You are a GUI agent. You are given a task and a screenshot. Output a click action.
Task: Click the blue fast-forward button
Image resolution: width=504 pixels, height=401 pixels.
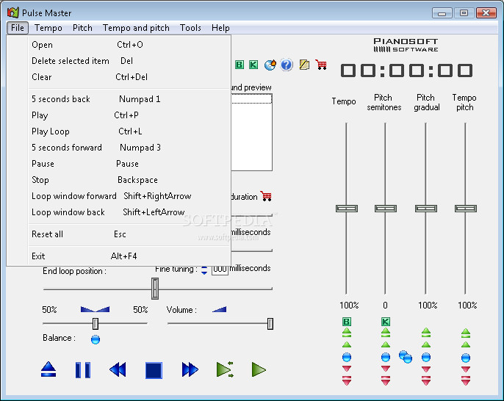coord(190,369)
